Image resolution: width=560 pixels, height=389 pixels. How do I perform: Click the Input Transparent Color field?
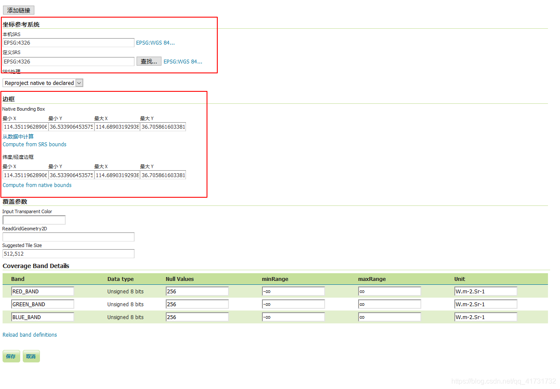click(x=34, y=220)
